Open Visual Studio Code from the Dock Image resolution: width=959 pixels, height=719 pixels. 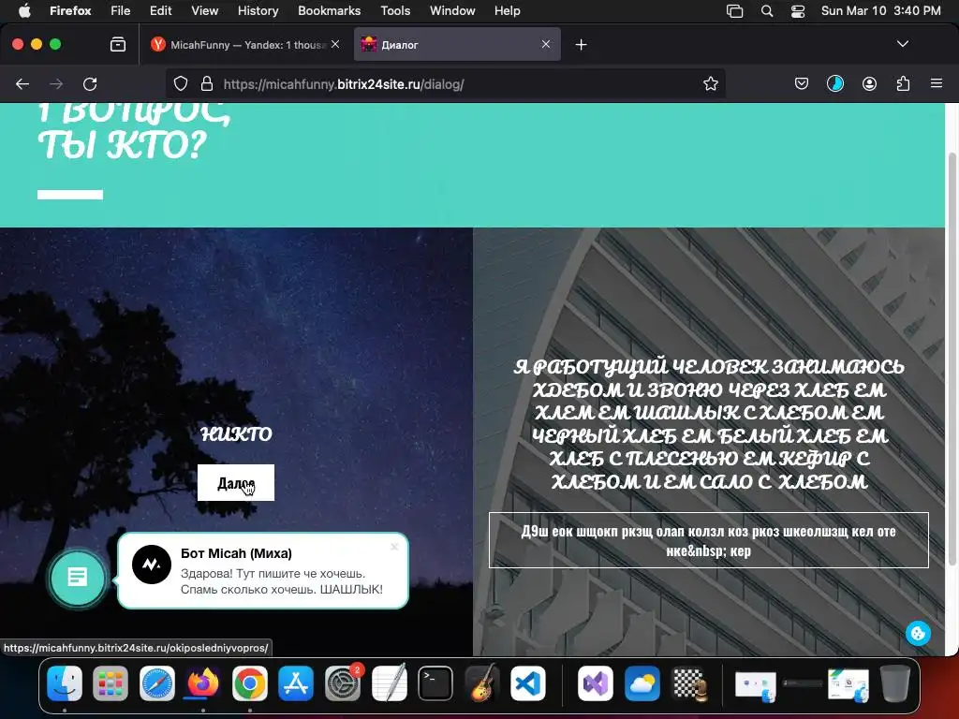528,682
